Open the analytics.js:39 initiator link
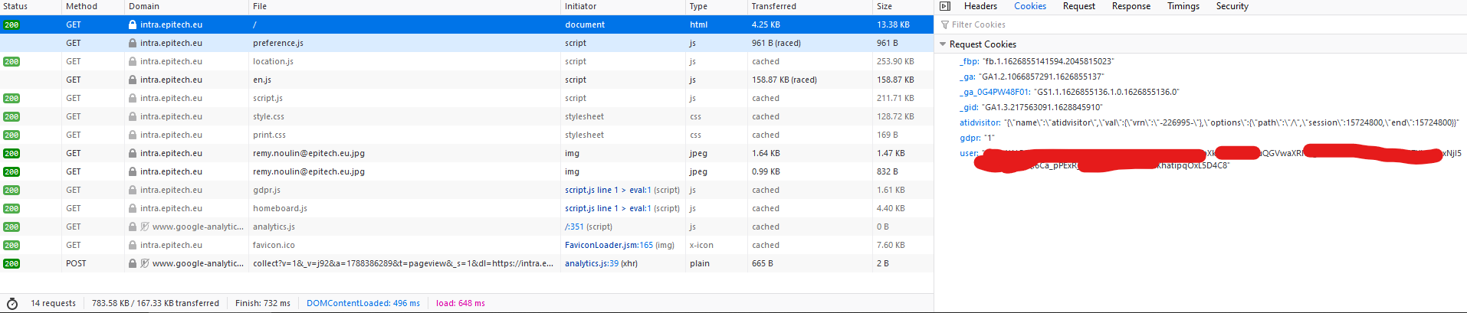 [591, 263]
